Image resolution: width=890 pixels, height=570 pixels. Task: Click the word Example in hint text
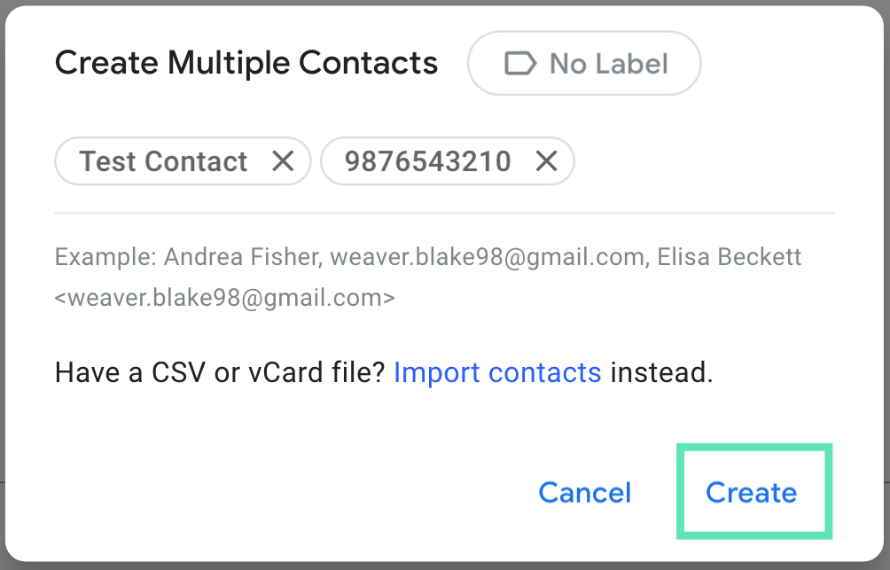tap(105, 258)
